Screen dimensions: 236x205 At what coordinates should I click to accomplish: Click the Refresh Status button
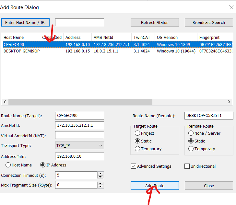tap(155, 22)
